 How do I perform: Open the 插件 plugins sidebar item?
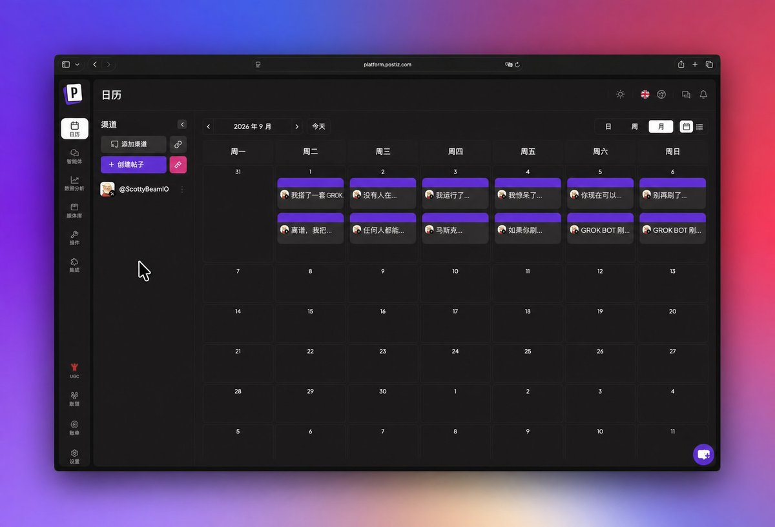click(x=74, y=238)
